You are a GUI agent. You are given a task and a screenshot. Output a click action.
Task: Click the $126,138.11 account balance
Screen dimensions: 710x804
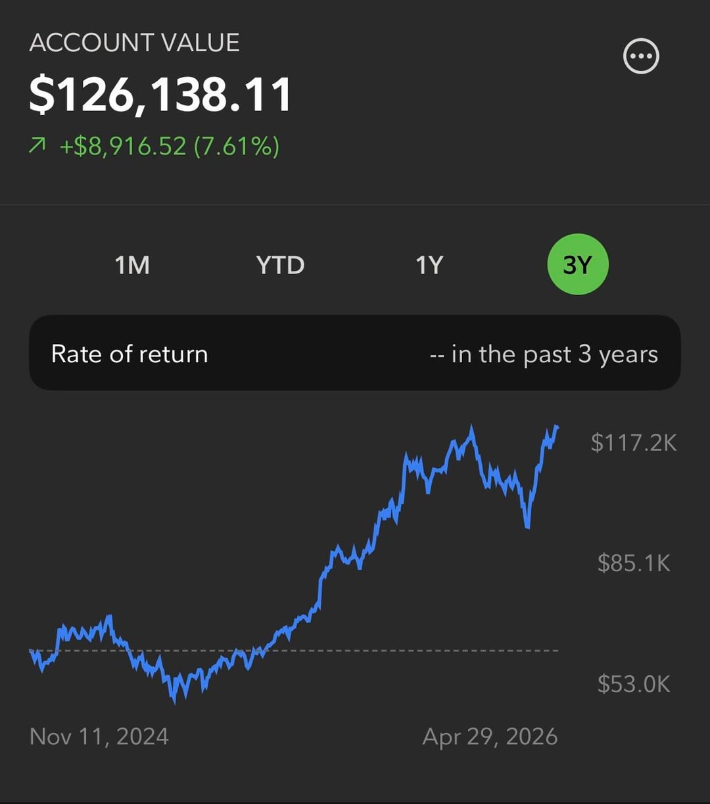coord(160,95)
